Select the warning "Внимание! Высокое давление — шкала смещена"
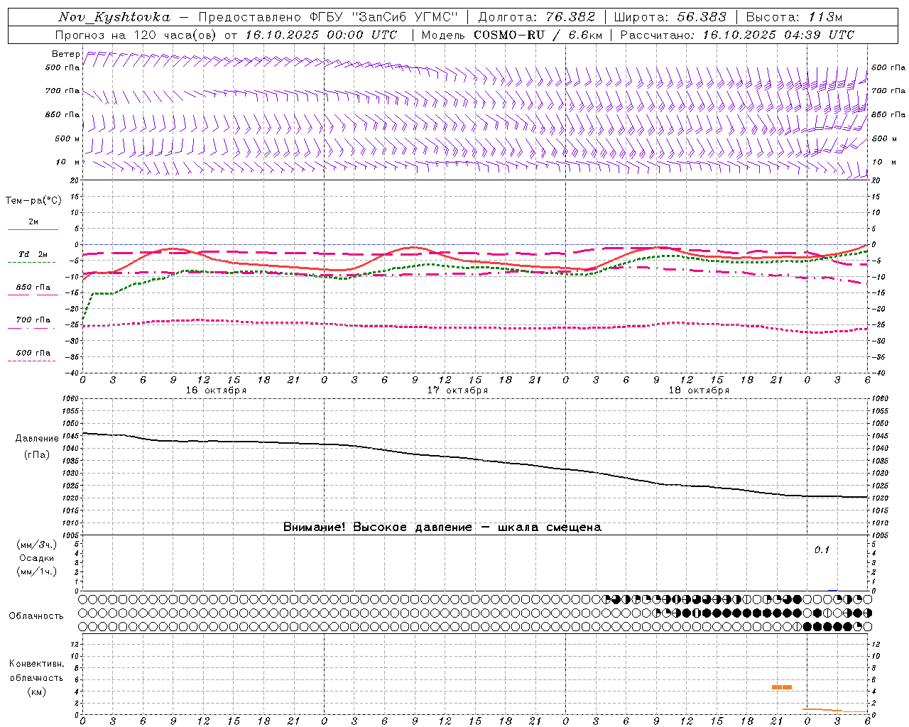 (x=442, y=528)
